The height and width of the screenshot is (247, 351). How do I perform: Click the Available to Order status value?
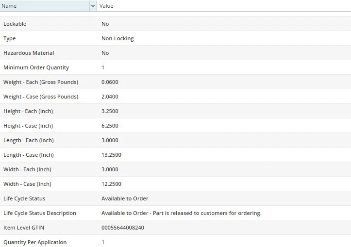125,198
